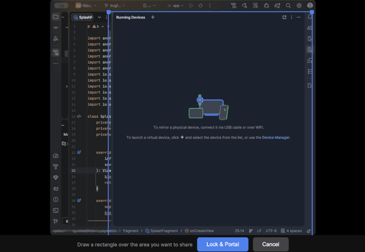Run the app with play icon
This screenshot has height=252, width=365.
[191, 6]
